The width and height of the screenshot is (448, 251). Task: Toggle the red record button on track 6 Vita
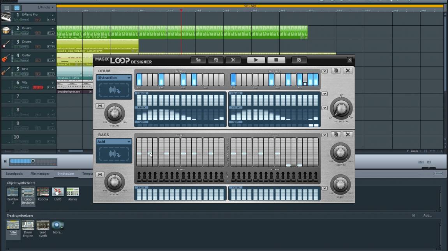point(38,88)
